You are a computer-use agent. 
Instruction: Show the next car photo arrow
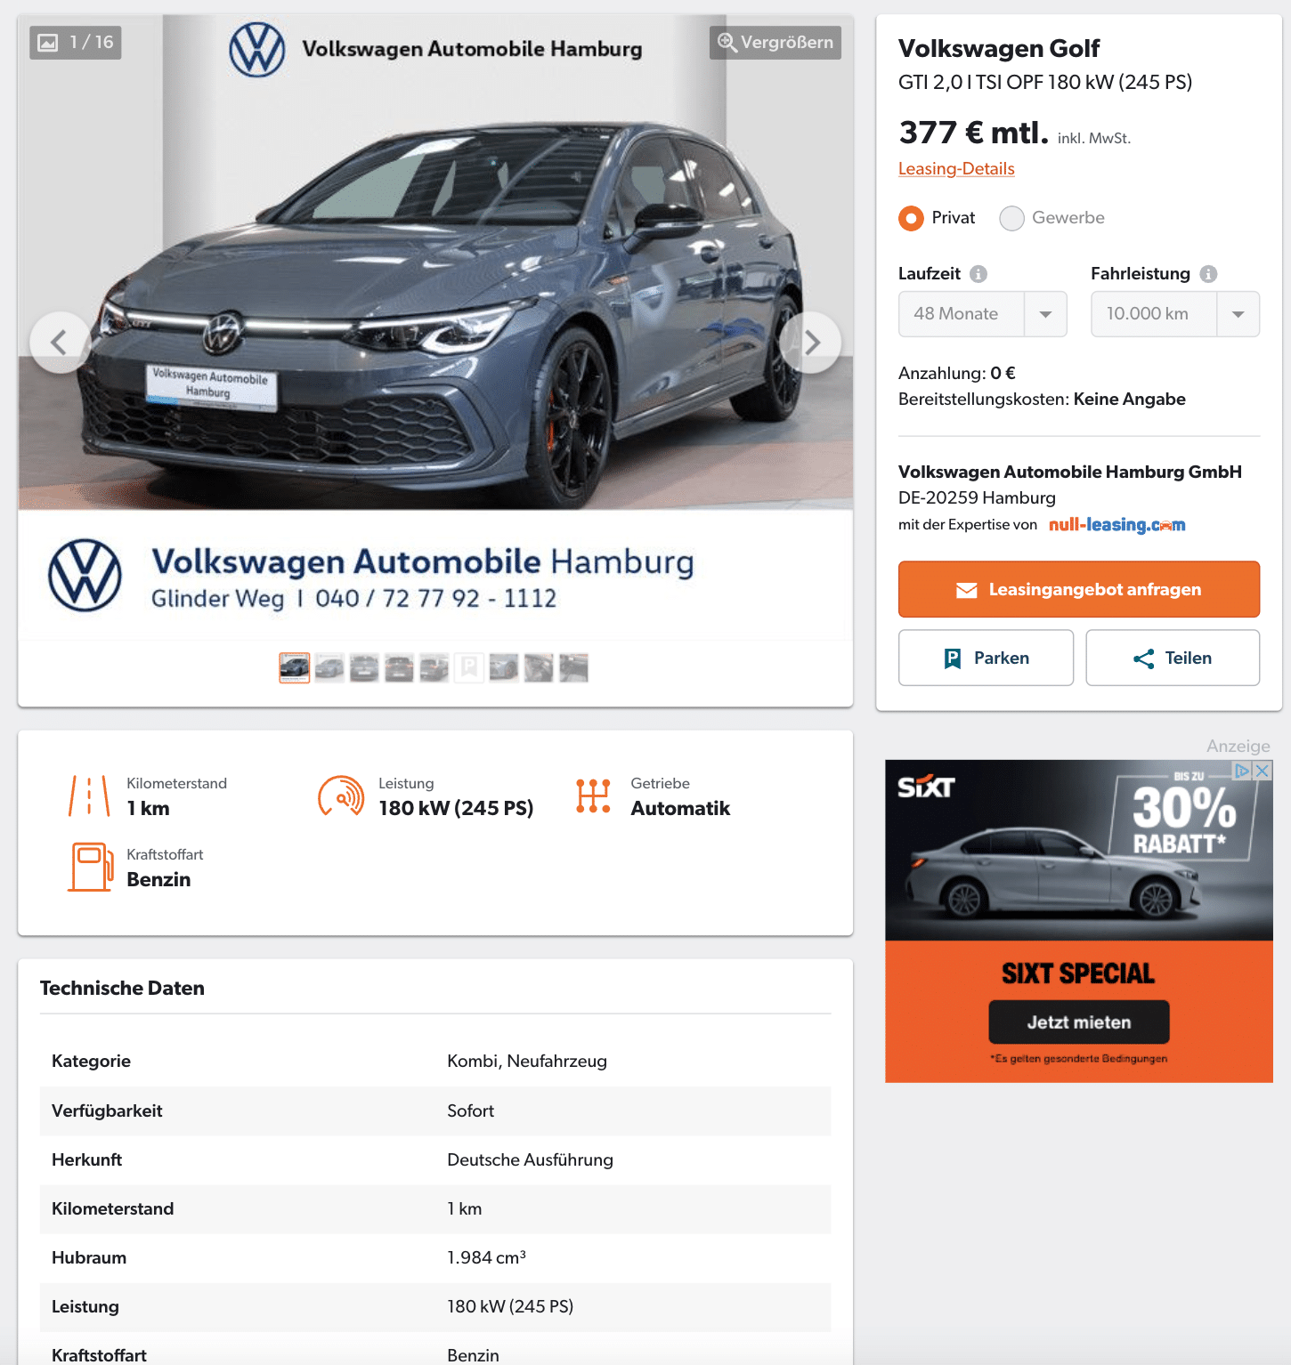coord(811,343)
